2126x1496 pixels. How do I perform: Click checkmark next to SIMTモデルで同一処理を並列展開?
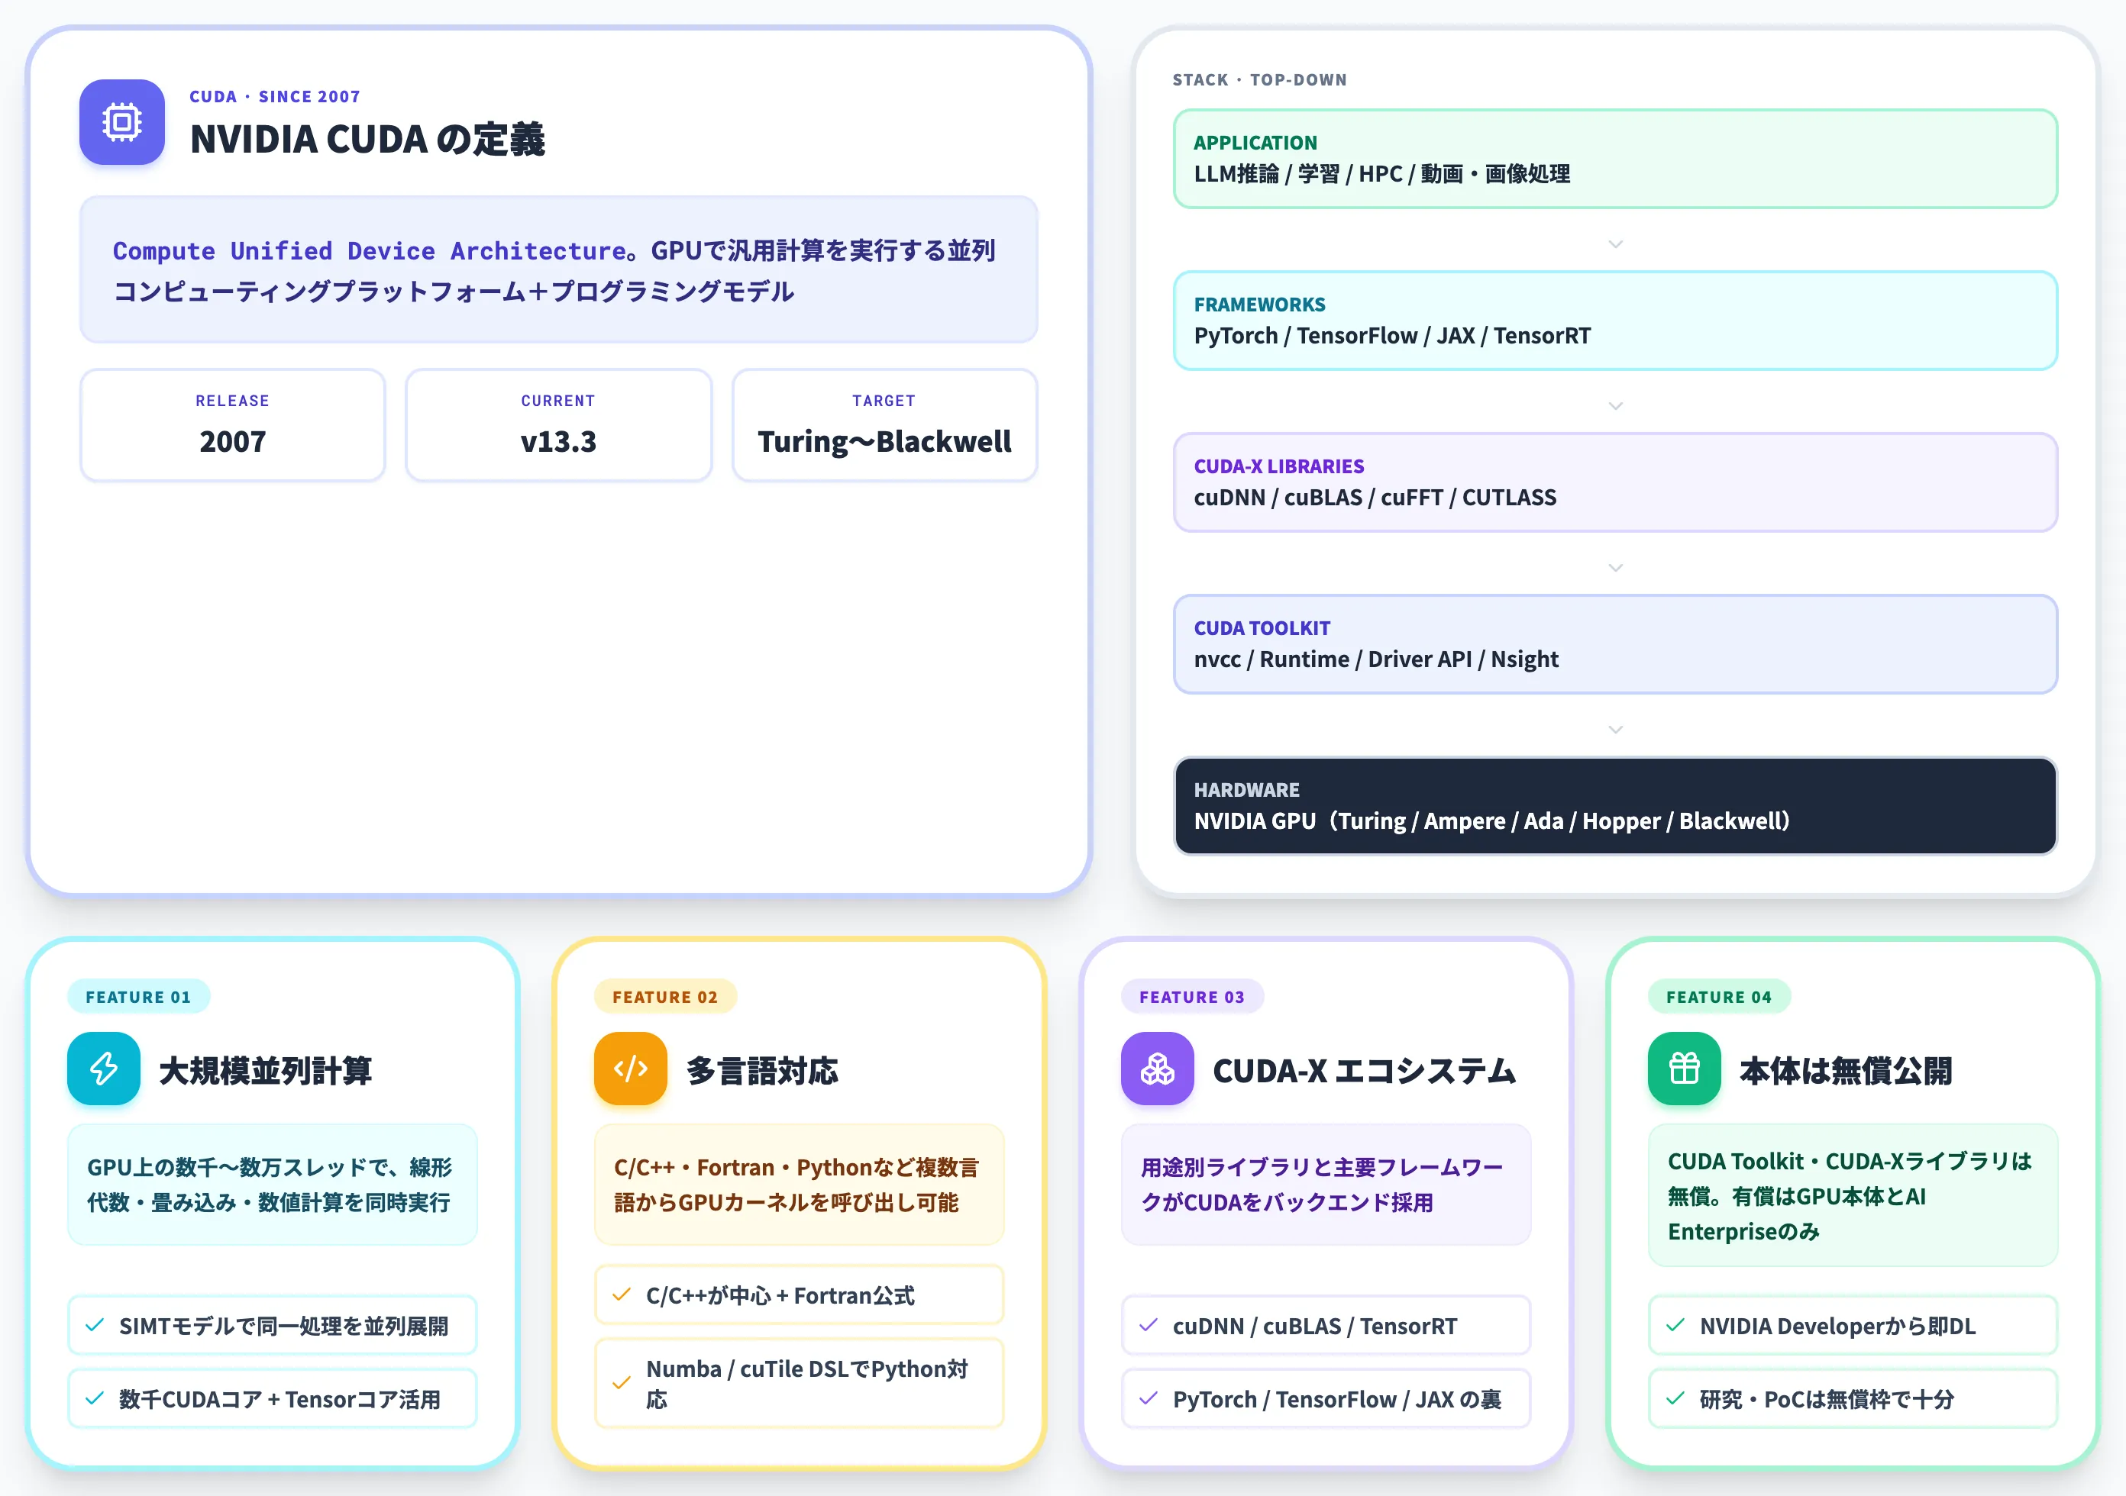pos(95,1326)
